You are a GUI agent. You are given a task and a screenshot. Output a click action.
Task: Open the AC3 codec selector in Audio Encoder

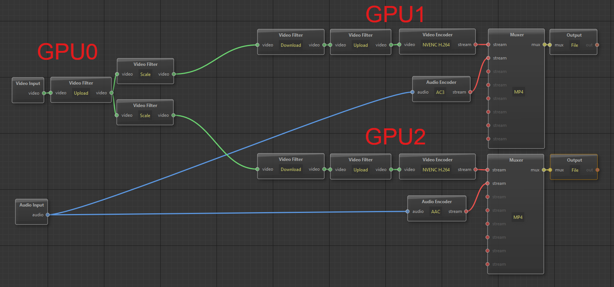[440, 92]
